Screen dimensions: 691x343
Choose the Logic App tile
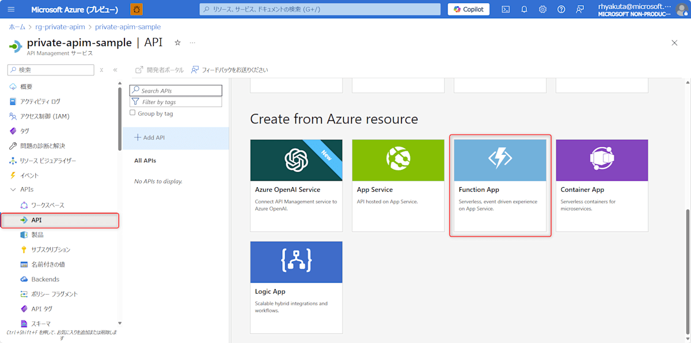pos(296,287)
